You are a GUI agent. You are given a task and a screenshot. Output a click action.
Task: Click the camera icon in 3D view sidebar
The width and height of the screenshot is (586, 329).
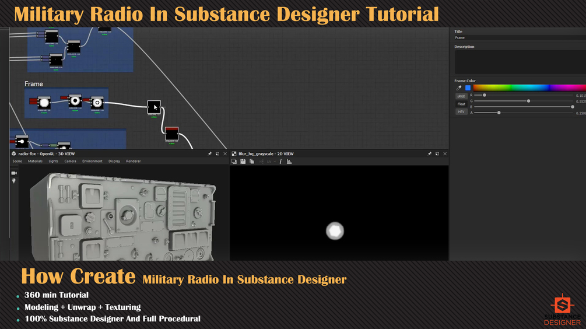click(x=14, y=173)
